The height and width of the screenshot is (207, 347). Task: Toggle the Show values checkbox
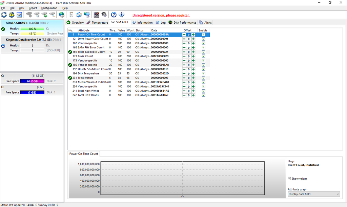289,179
